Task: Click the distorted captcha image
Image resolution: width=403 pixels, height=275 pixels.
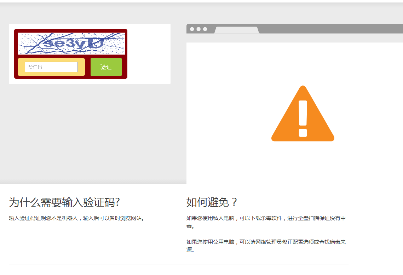Action: point(71,44)
